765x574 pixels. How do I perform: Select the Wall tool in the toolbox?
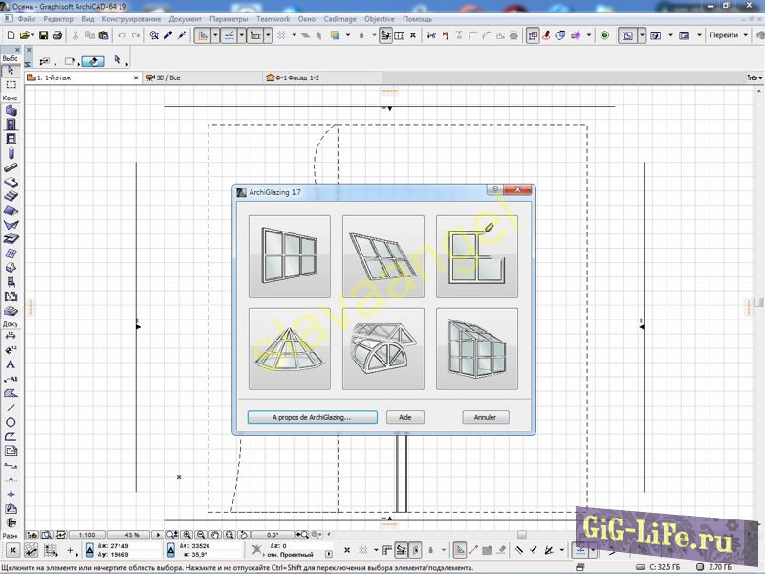coord(11,111)
